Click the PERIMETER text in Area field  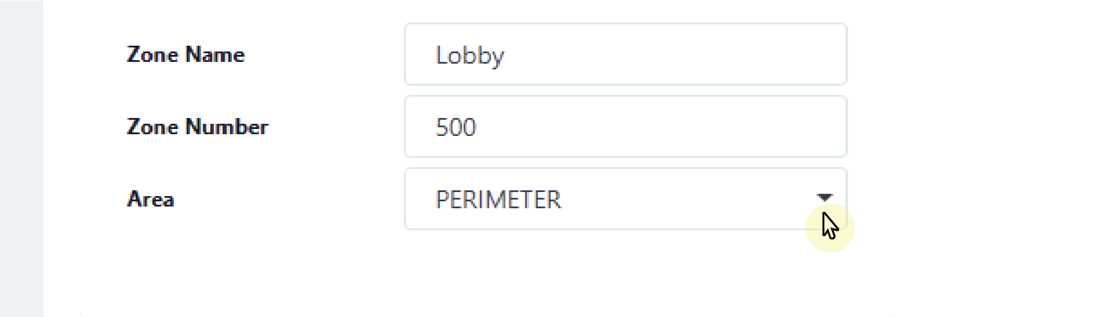pyautogui.click(x=498, y=200)
